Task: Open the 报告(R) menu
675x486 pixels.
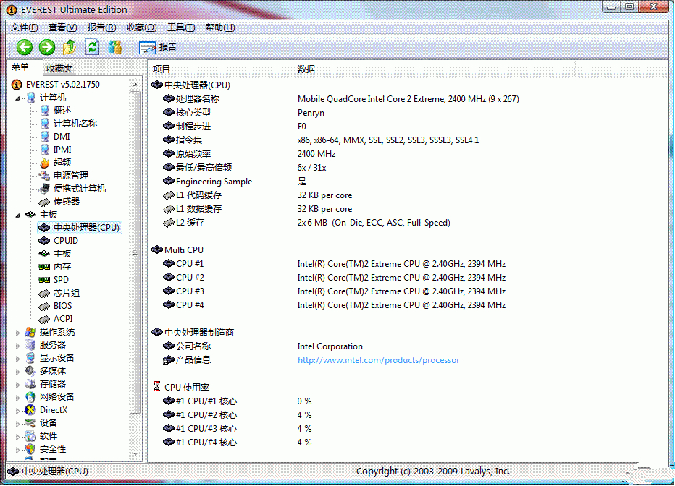Action: pos(101,27)
